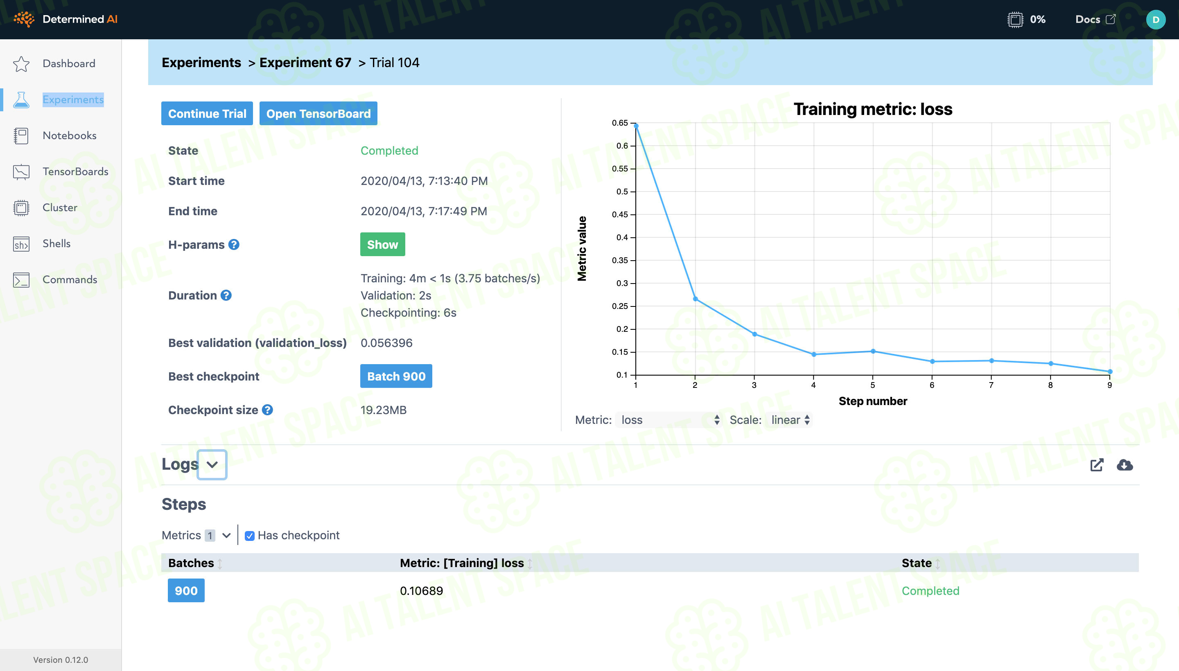Click the Cluster chip icon in sidebar
This screenshot has width=1179, height=671.
(x=21, y=207)
